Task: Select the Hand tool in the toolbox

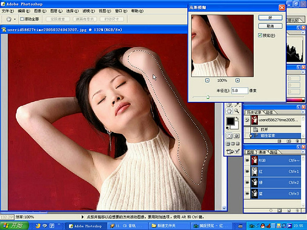Action: [x=229, y=111]
